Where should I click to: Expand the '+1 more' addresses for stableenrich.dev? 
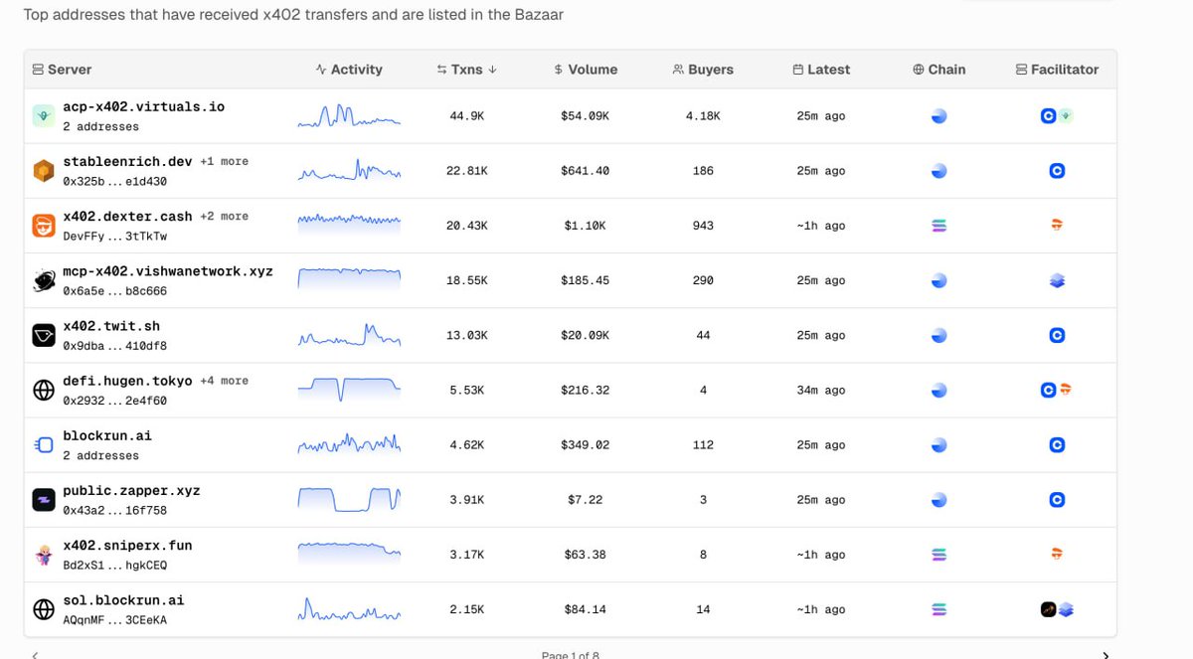pos(225,161)
